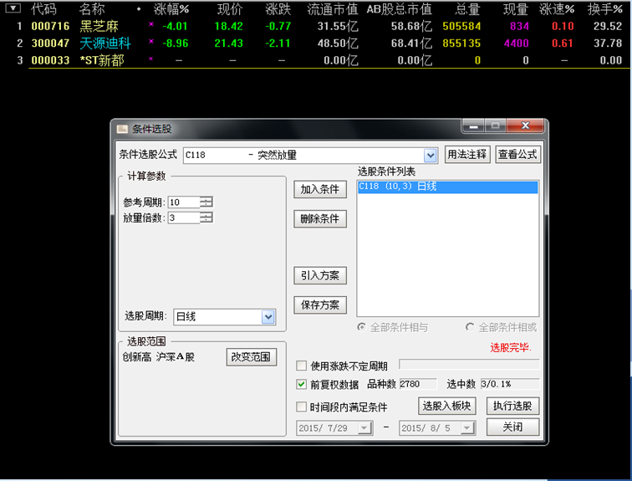Click 加入条件 to add condition
632x481 pixels.
click(x=320, y=190)
